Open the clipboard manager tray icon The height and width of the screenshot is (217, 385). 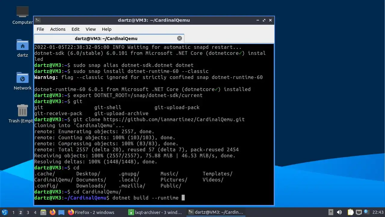(x=350, y=212)
